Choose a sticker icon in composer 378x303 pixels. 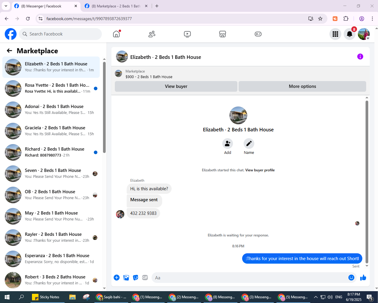[136, 278]
